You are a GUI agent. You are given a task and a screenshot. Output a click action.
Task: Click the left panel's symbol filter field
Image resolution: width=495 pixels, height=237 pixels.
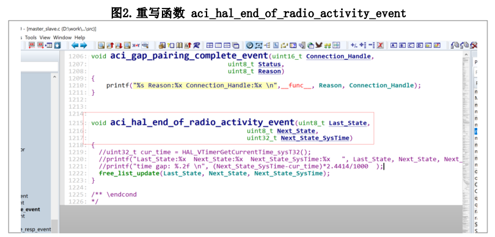pyautogui.click(x=40, y=66)
